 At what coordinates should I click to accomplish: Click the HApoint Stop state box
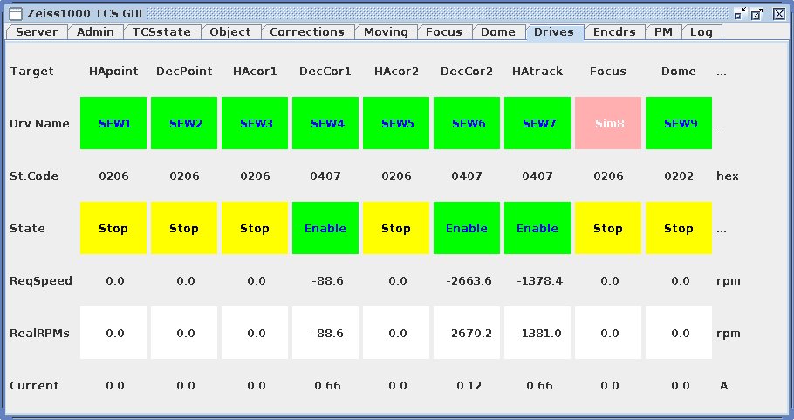[x=113, y=228]
